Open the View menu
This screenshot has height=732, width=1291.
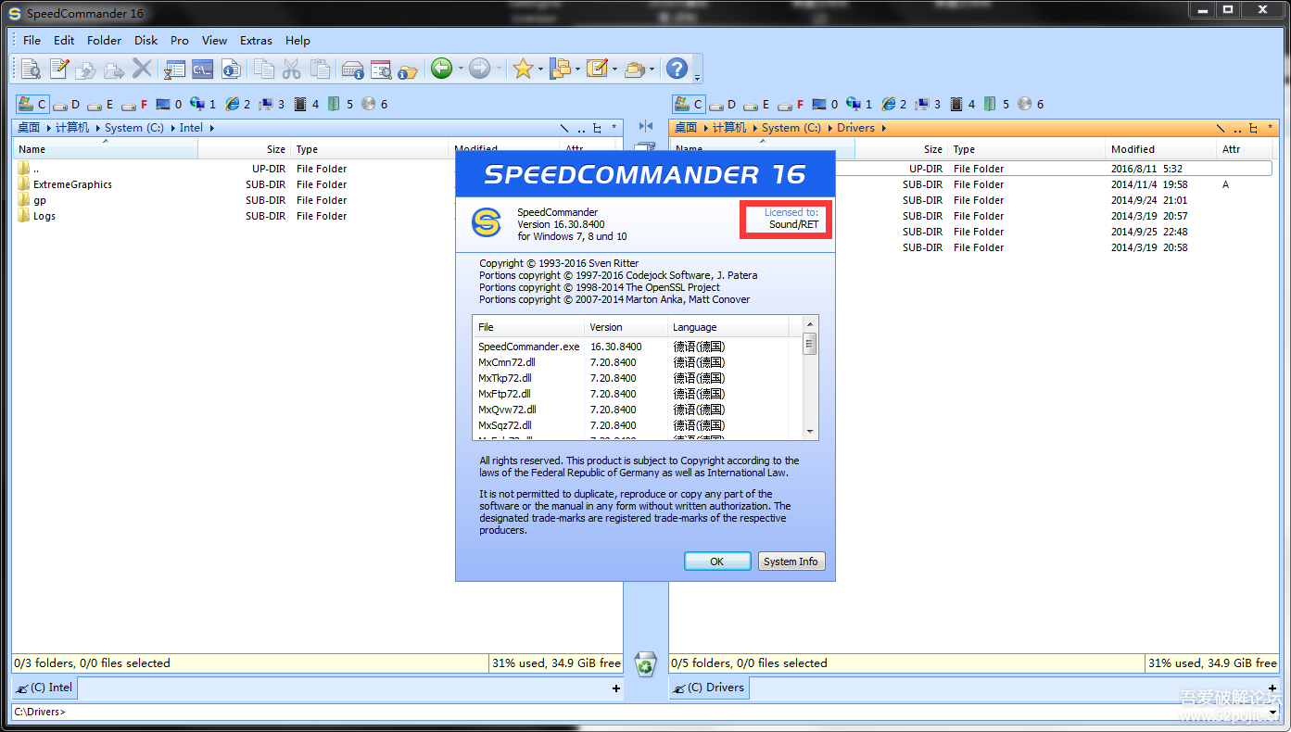tap(214, 40)
